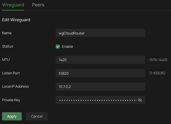
Task: Click Apply to save Wireguard settings
Action: point(12,116)
